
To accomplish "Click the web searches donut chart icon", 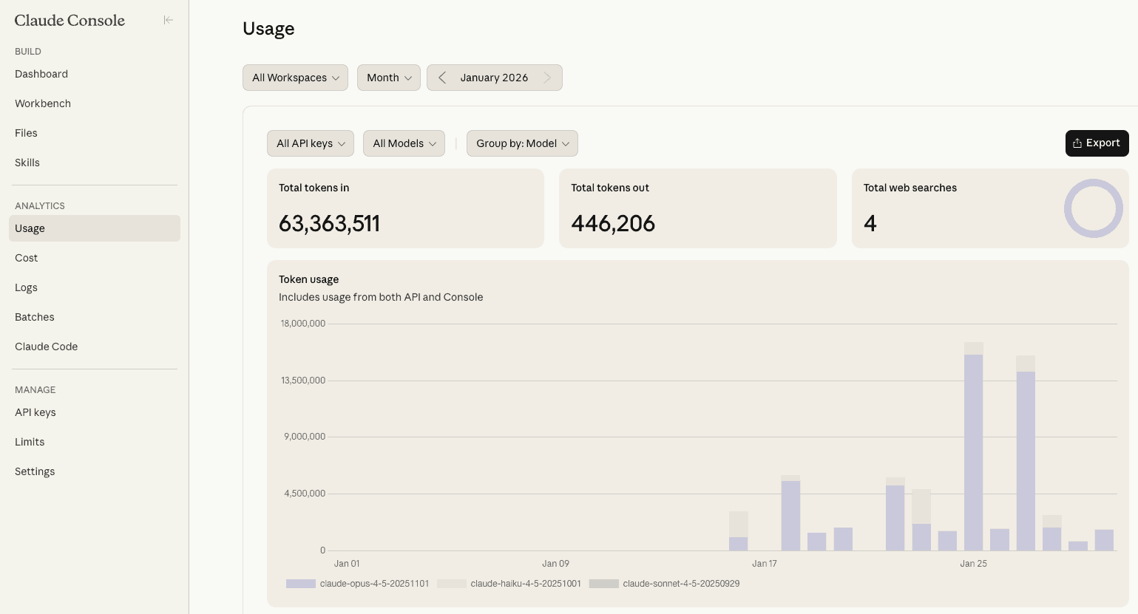I will tap(1093, 208).
